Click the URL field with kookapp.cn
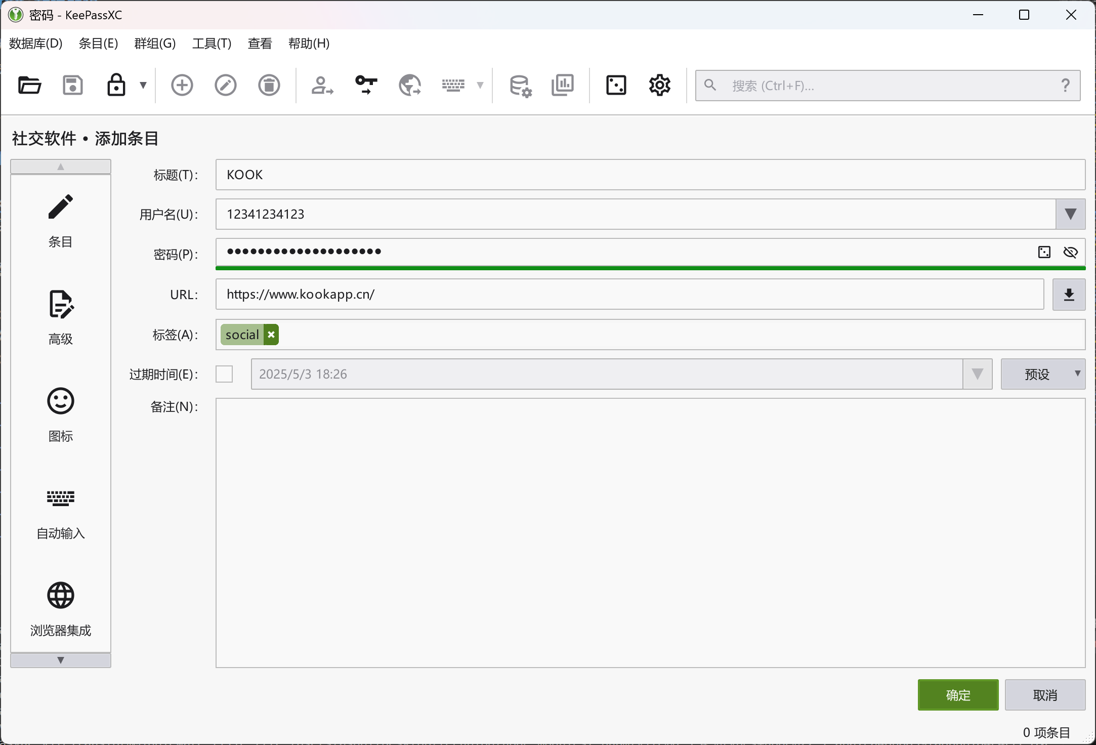This screenshot has width=1096, height=745. (629, 294)
